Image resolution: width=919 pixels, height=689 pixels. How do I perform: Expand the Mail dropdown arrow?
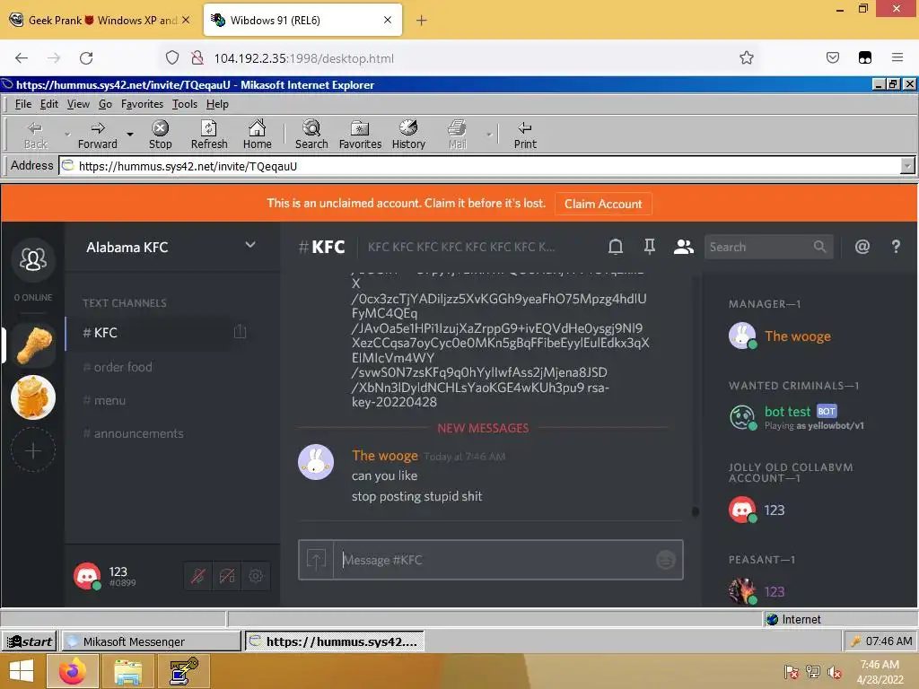489,135
